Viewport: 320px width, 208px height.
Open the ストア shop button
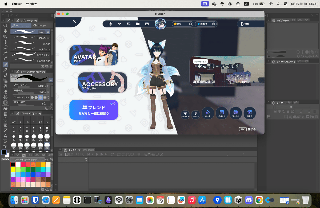pos(250,113)
